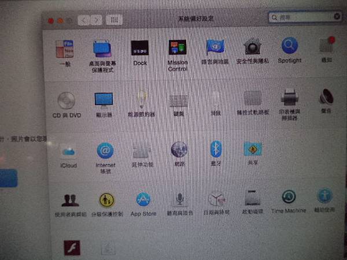Open Printers & Scanners preferences
Screen dimensions: 347x260
pos(290,97)
